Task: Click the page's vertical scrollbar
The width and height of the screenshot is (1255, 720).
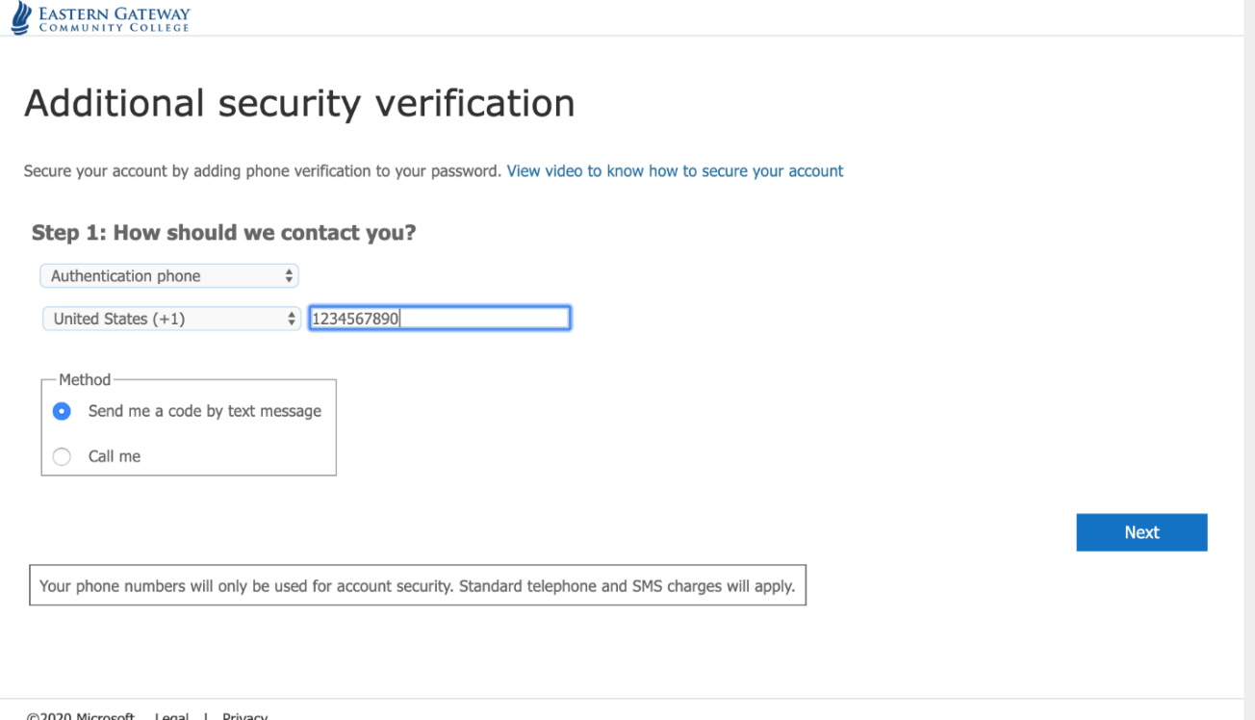Action: tap(1248, 360)
